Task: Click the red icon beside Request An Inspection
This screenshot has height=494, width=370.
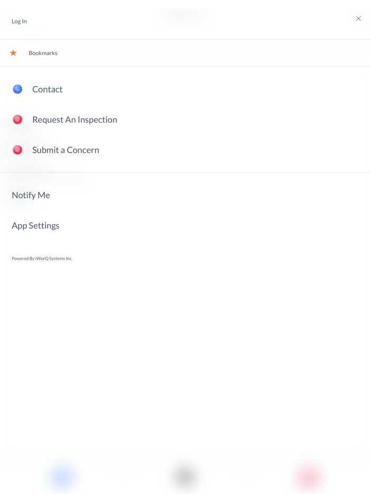Action: 17,120
